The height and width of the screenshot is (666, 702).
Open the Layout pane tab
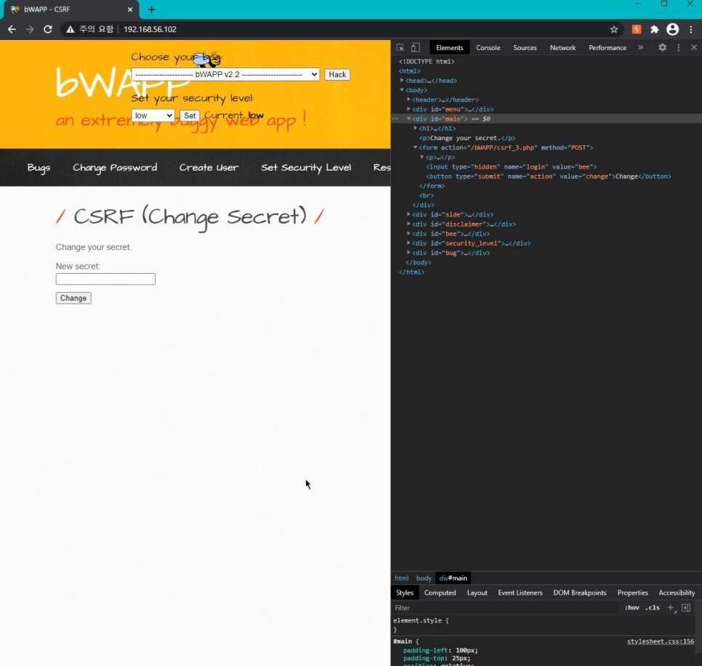[477, 593]
